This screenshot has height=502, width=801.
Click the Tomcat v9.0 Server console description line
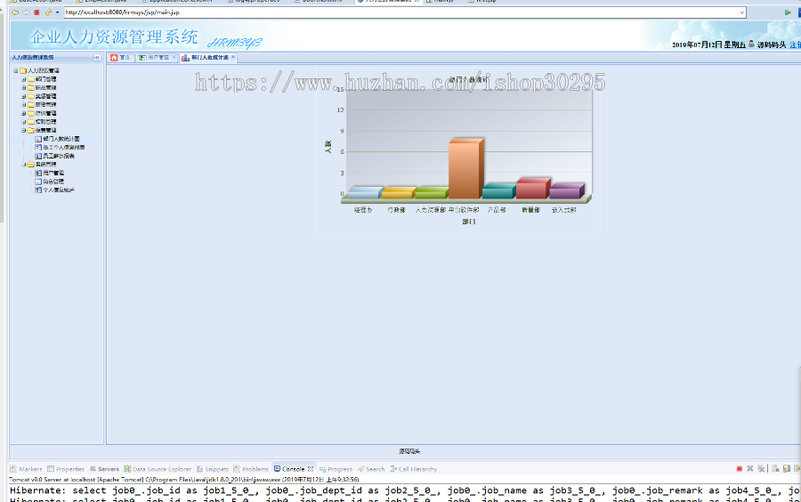point(184,480)
